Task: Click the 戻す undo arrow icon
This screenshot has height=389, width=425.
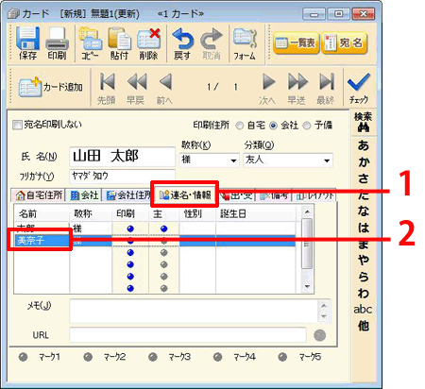Action: 182,39
